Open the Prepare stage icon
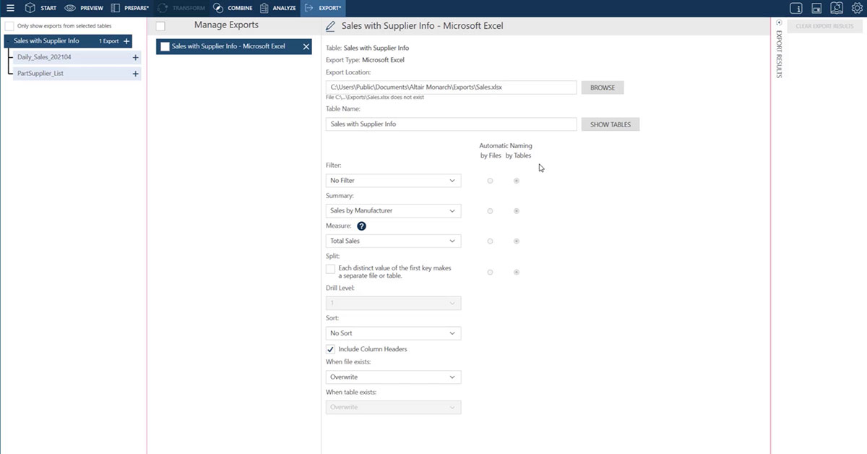Screen dimensions: 867x454 pos(116,9)
